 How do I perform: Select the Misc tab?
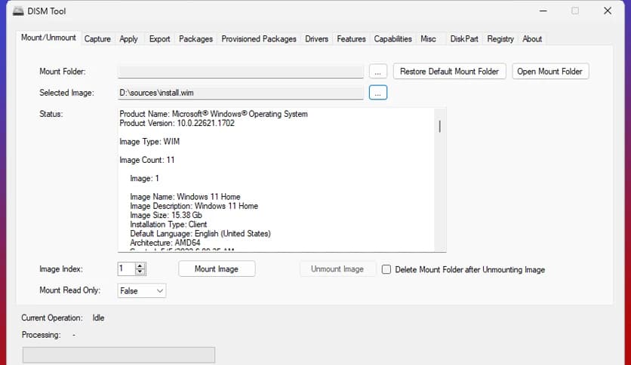click(x=428, y=39)
